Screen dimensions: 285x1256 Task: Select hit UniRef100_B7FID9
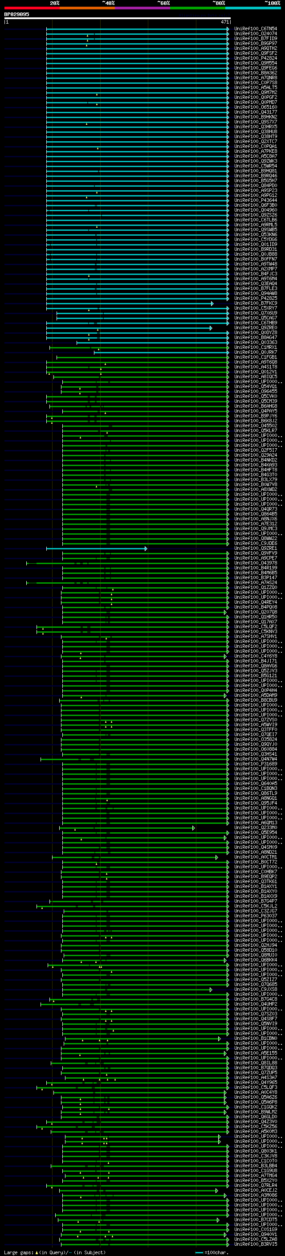coord(256,38)
